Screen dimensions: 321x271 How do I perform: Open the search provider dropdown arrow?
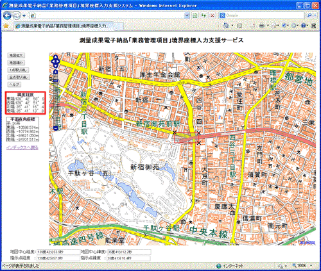[315, 15]
